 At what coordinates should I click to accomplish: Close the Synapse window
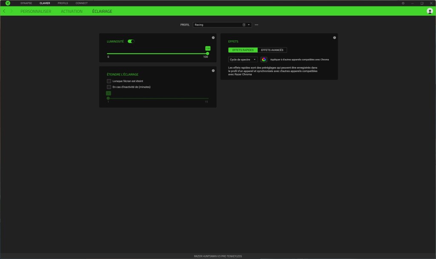[x=431, y=3]
